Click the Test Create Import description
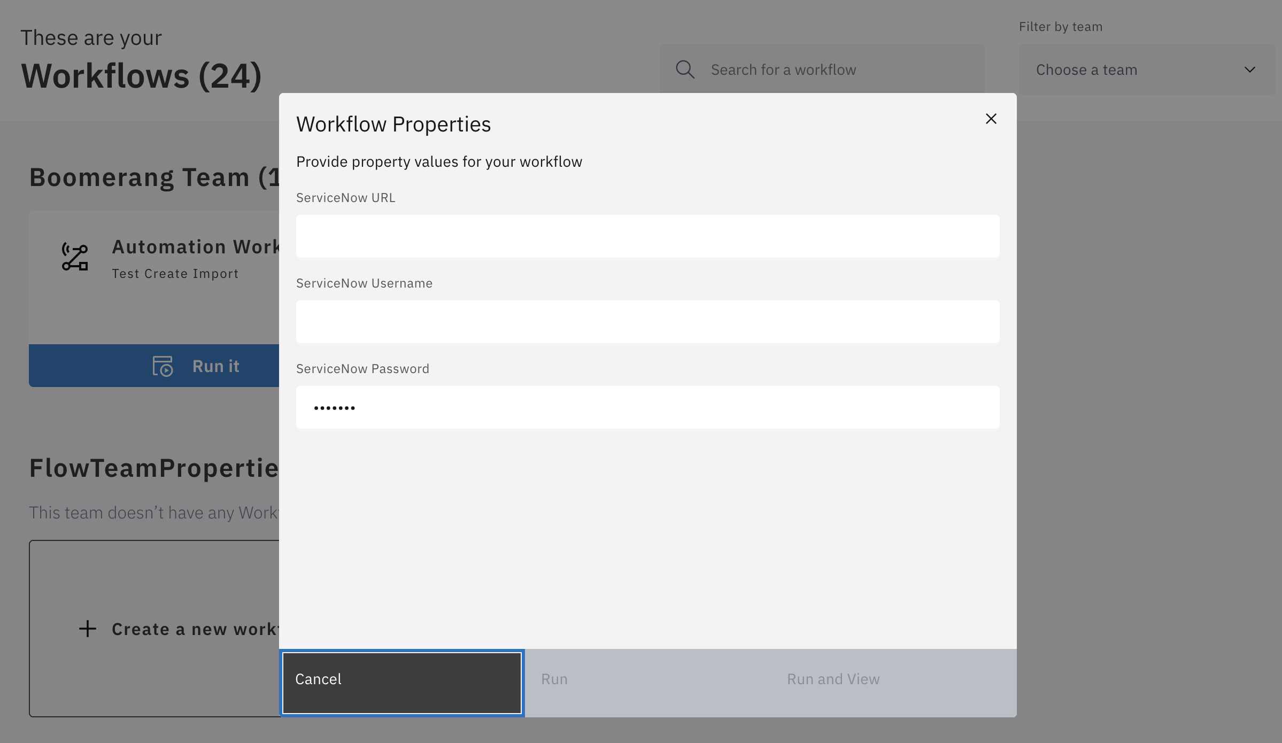The width and height of the screenshot is (1282, 743). (x=175, y=274)
